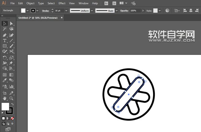This screenshot has height=132, width=201.
Task: Select the Mesh tool
Action: click(5, 75)
